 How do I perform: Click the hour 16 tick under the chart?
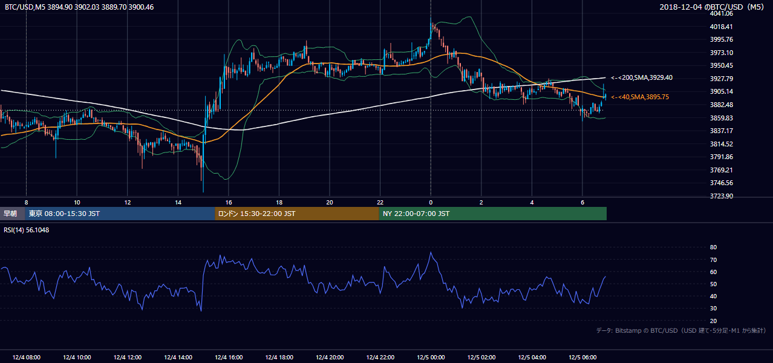[x=229, y=202]
